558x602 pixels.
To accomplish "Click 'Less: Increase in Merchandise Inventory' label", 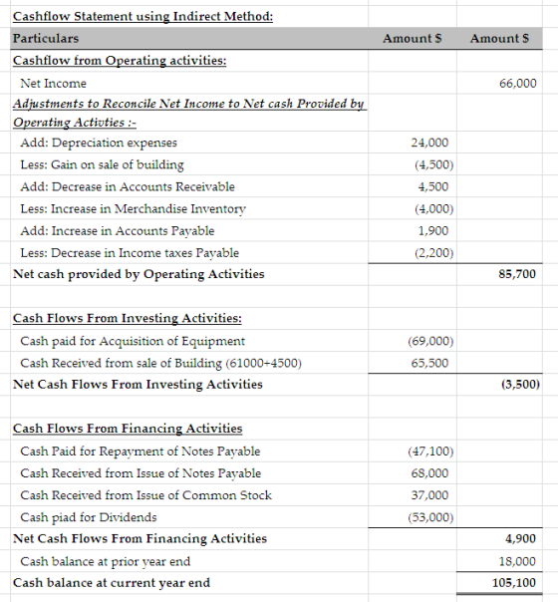I will pyautogui.click(x=133, y=209).
